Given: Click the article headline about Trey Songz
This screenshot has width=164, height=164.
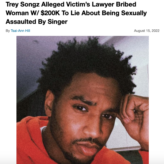Looking at the screenshot, I should 76,13.
